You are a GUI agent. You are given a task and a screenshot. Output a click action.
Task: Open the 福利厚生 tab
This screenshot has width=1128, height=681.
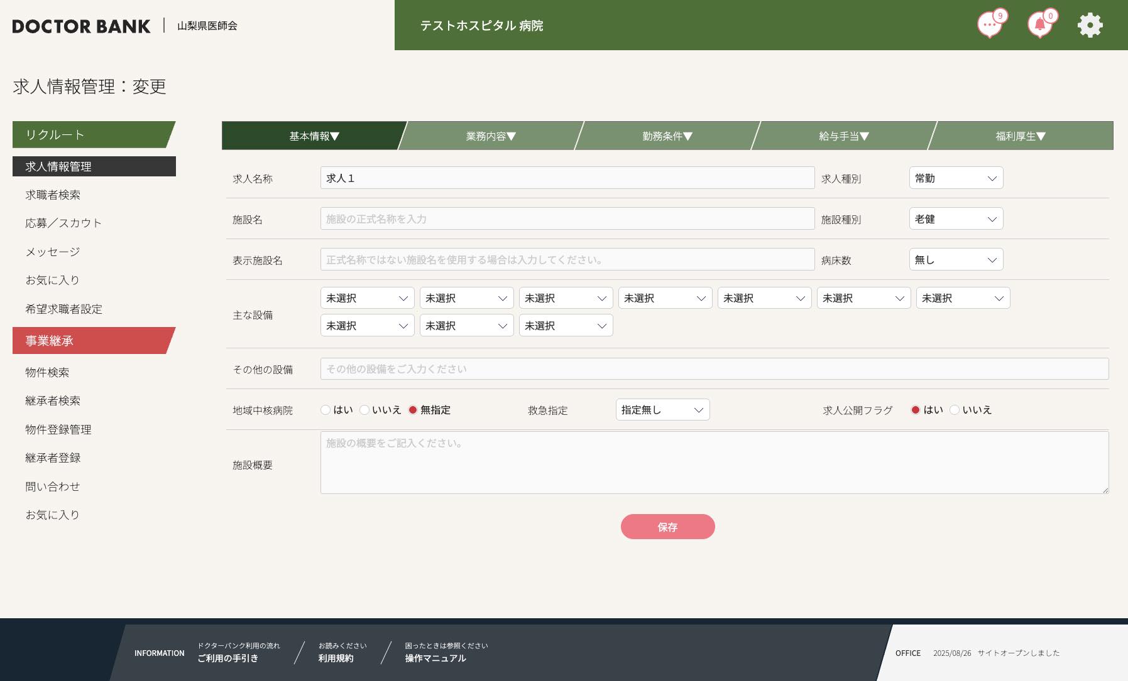click(x=1020, y=136)
